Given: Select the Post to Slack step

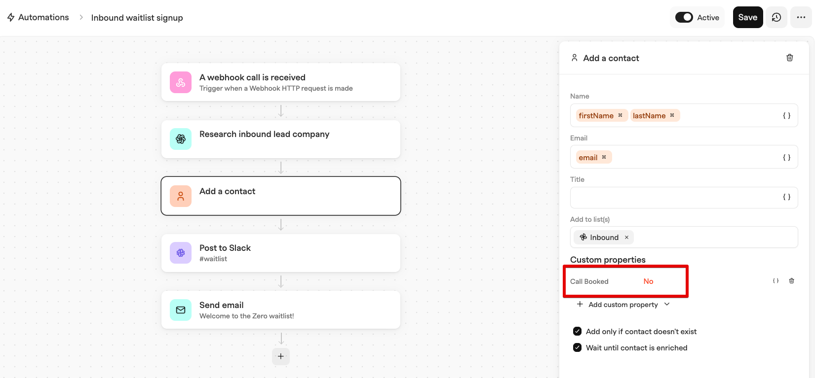Looking at the screenshot, I should pyautogui.click(x=280, y=253).
